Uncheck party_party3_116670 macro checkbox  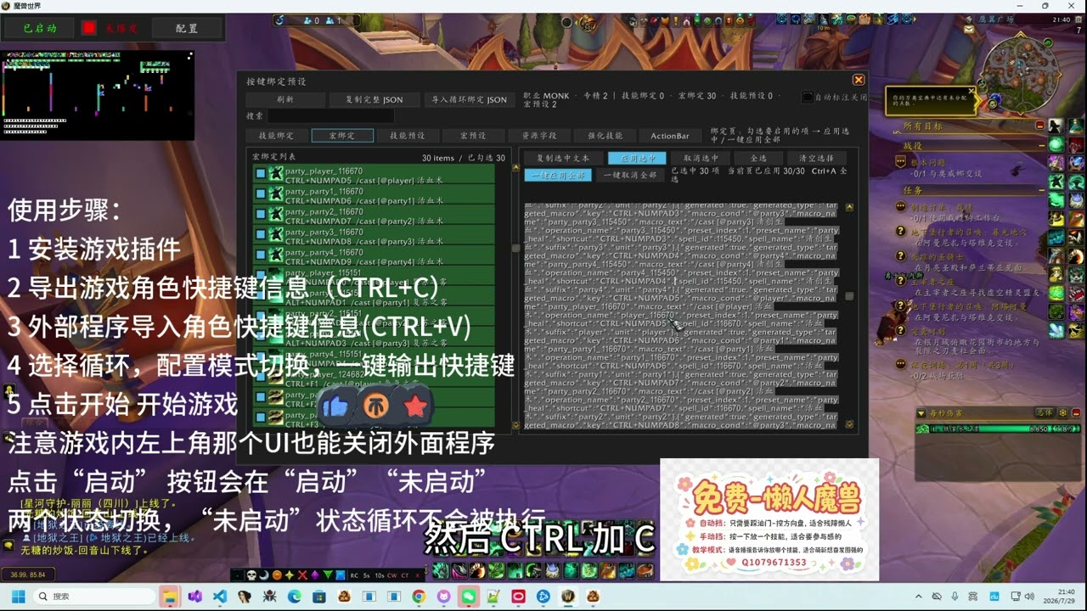pyautogui.click(x=261, y=234)
